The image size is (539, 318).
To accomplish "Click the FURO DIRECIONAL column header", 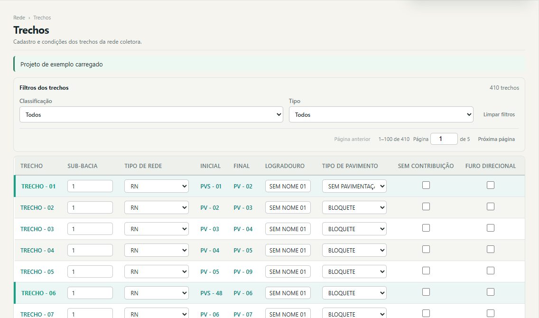I will tap(491, 166).
